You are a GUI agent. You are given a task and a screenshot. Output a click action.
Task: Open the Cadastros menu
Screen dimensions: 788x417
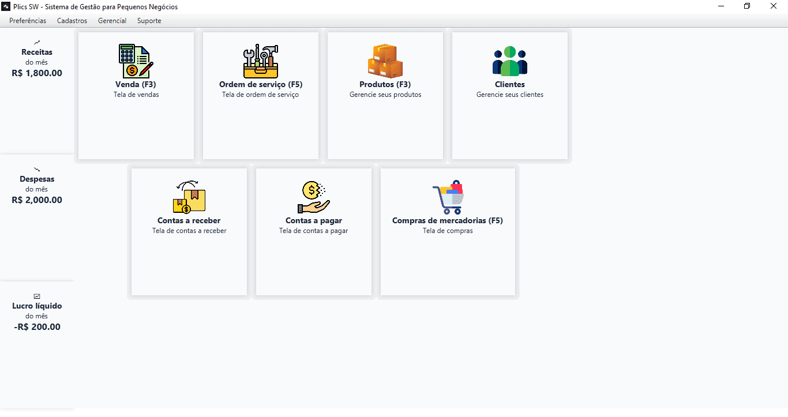pos(72,20)
